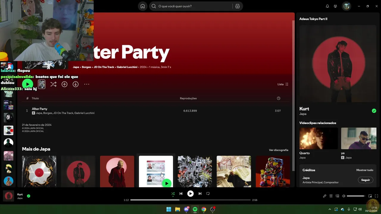Open Mais de Japa heading
Viewport: 381px width, 214px height.
tap(36, 149)
